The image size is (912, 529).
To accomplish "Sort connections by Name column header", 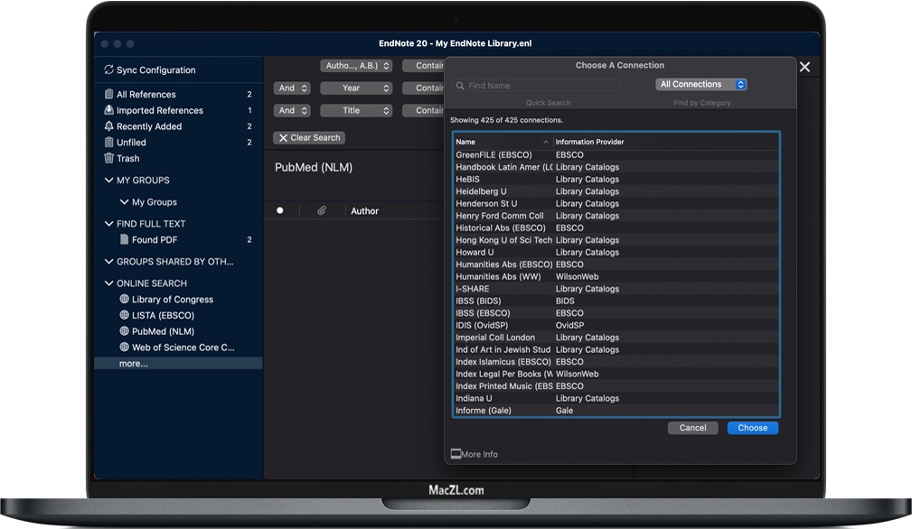I will click(x=502, y=142).
